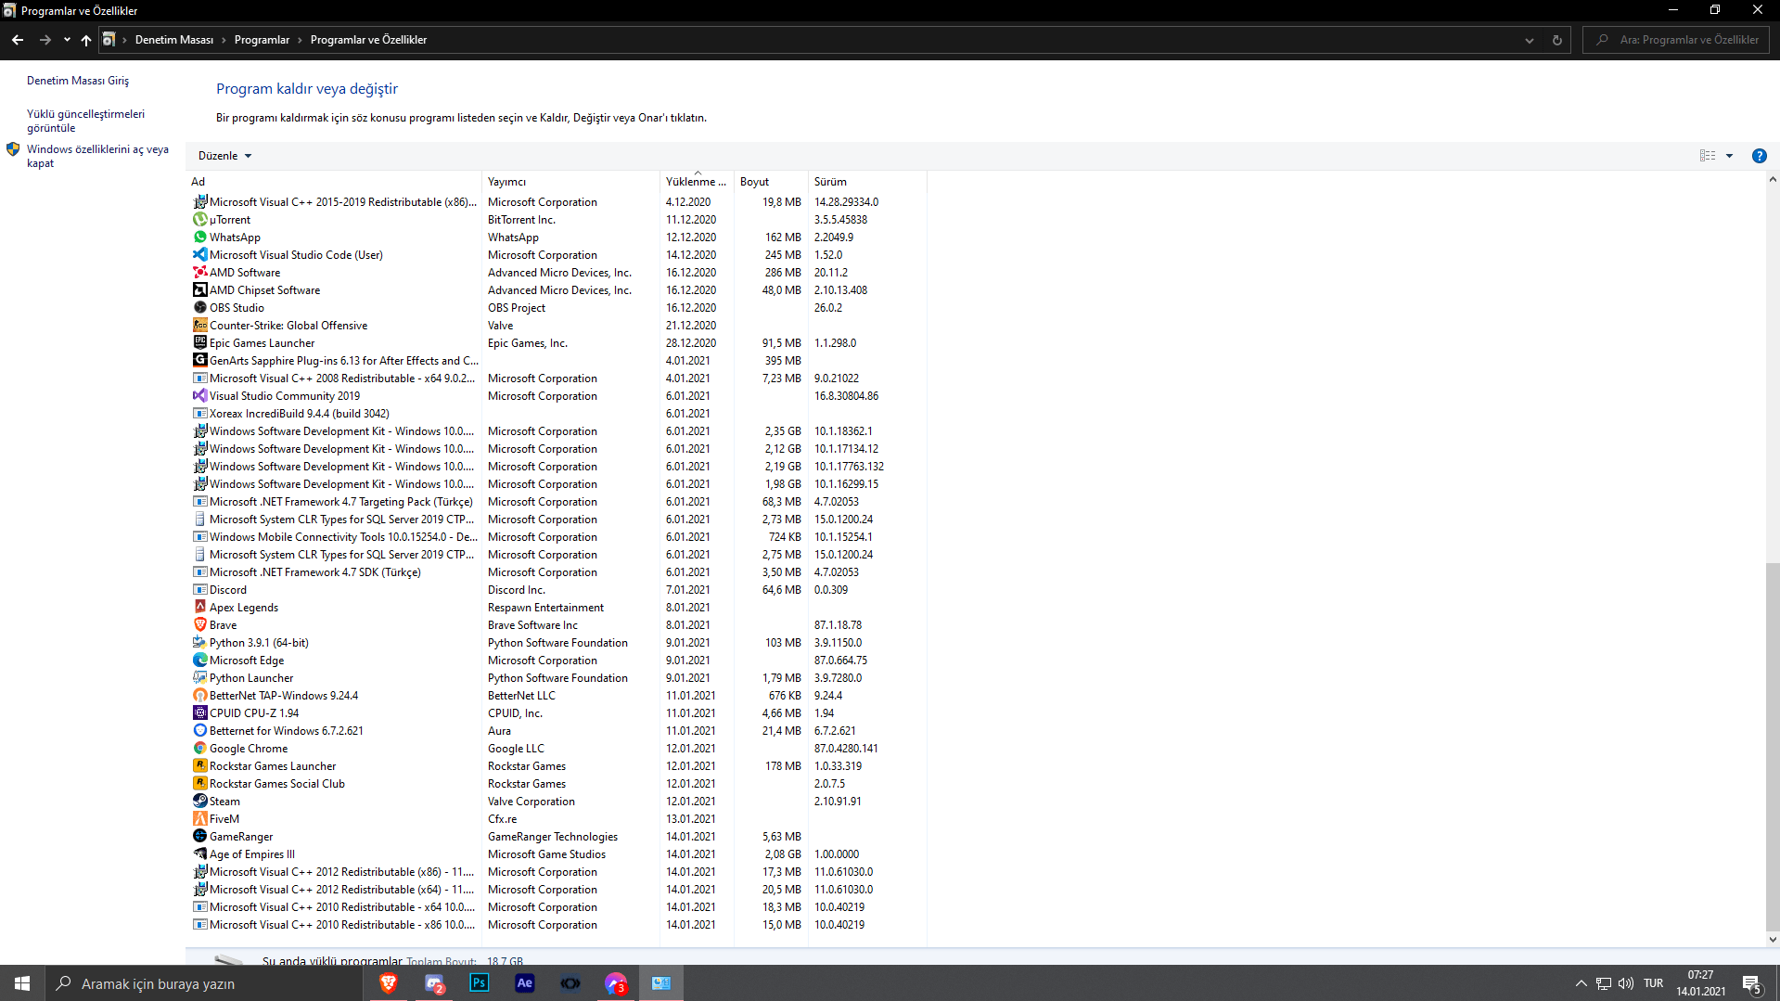Open the taskbar clock and date
1780x1001 pixels.
point(1700,983)
